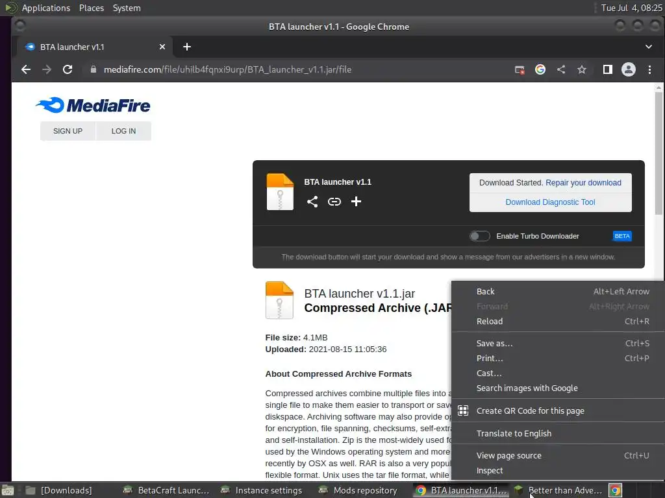Click the lock icon in address bar

coord(94,69)
